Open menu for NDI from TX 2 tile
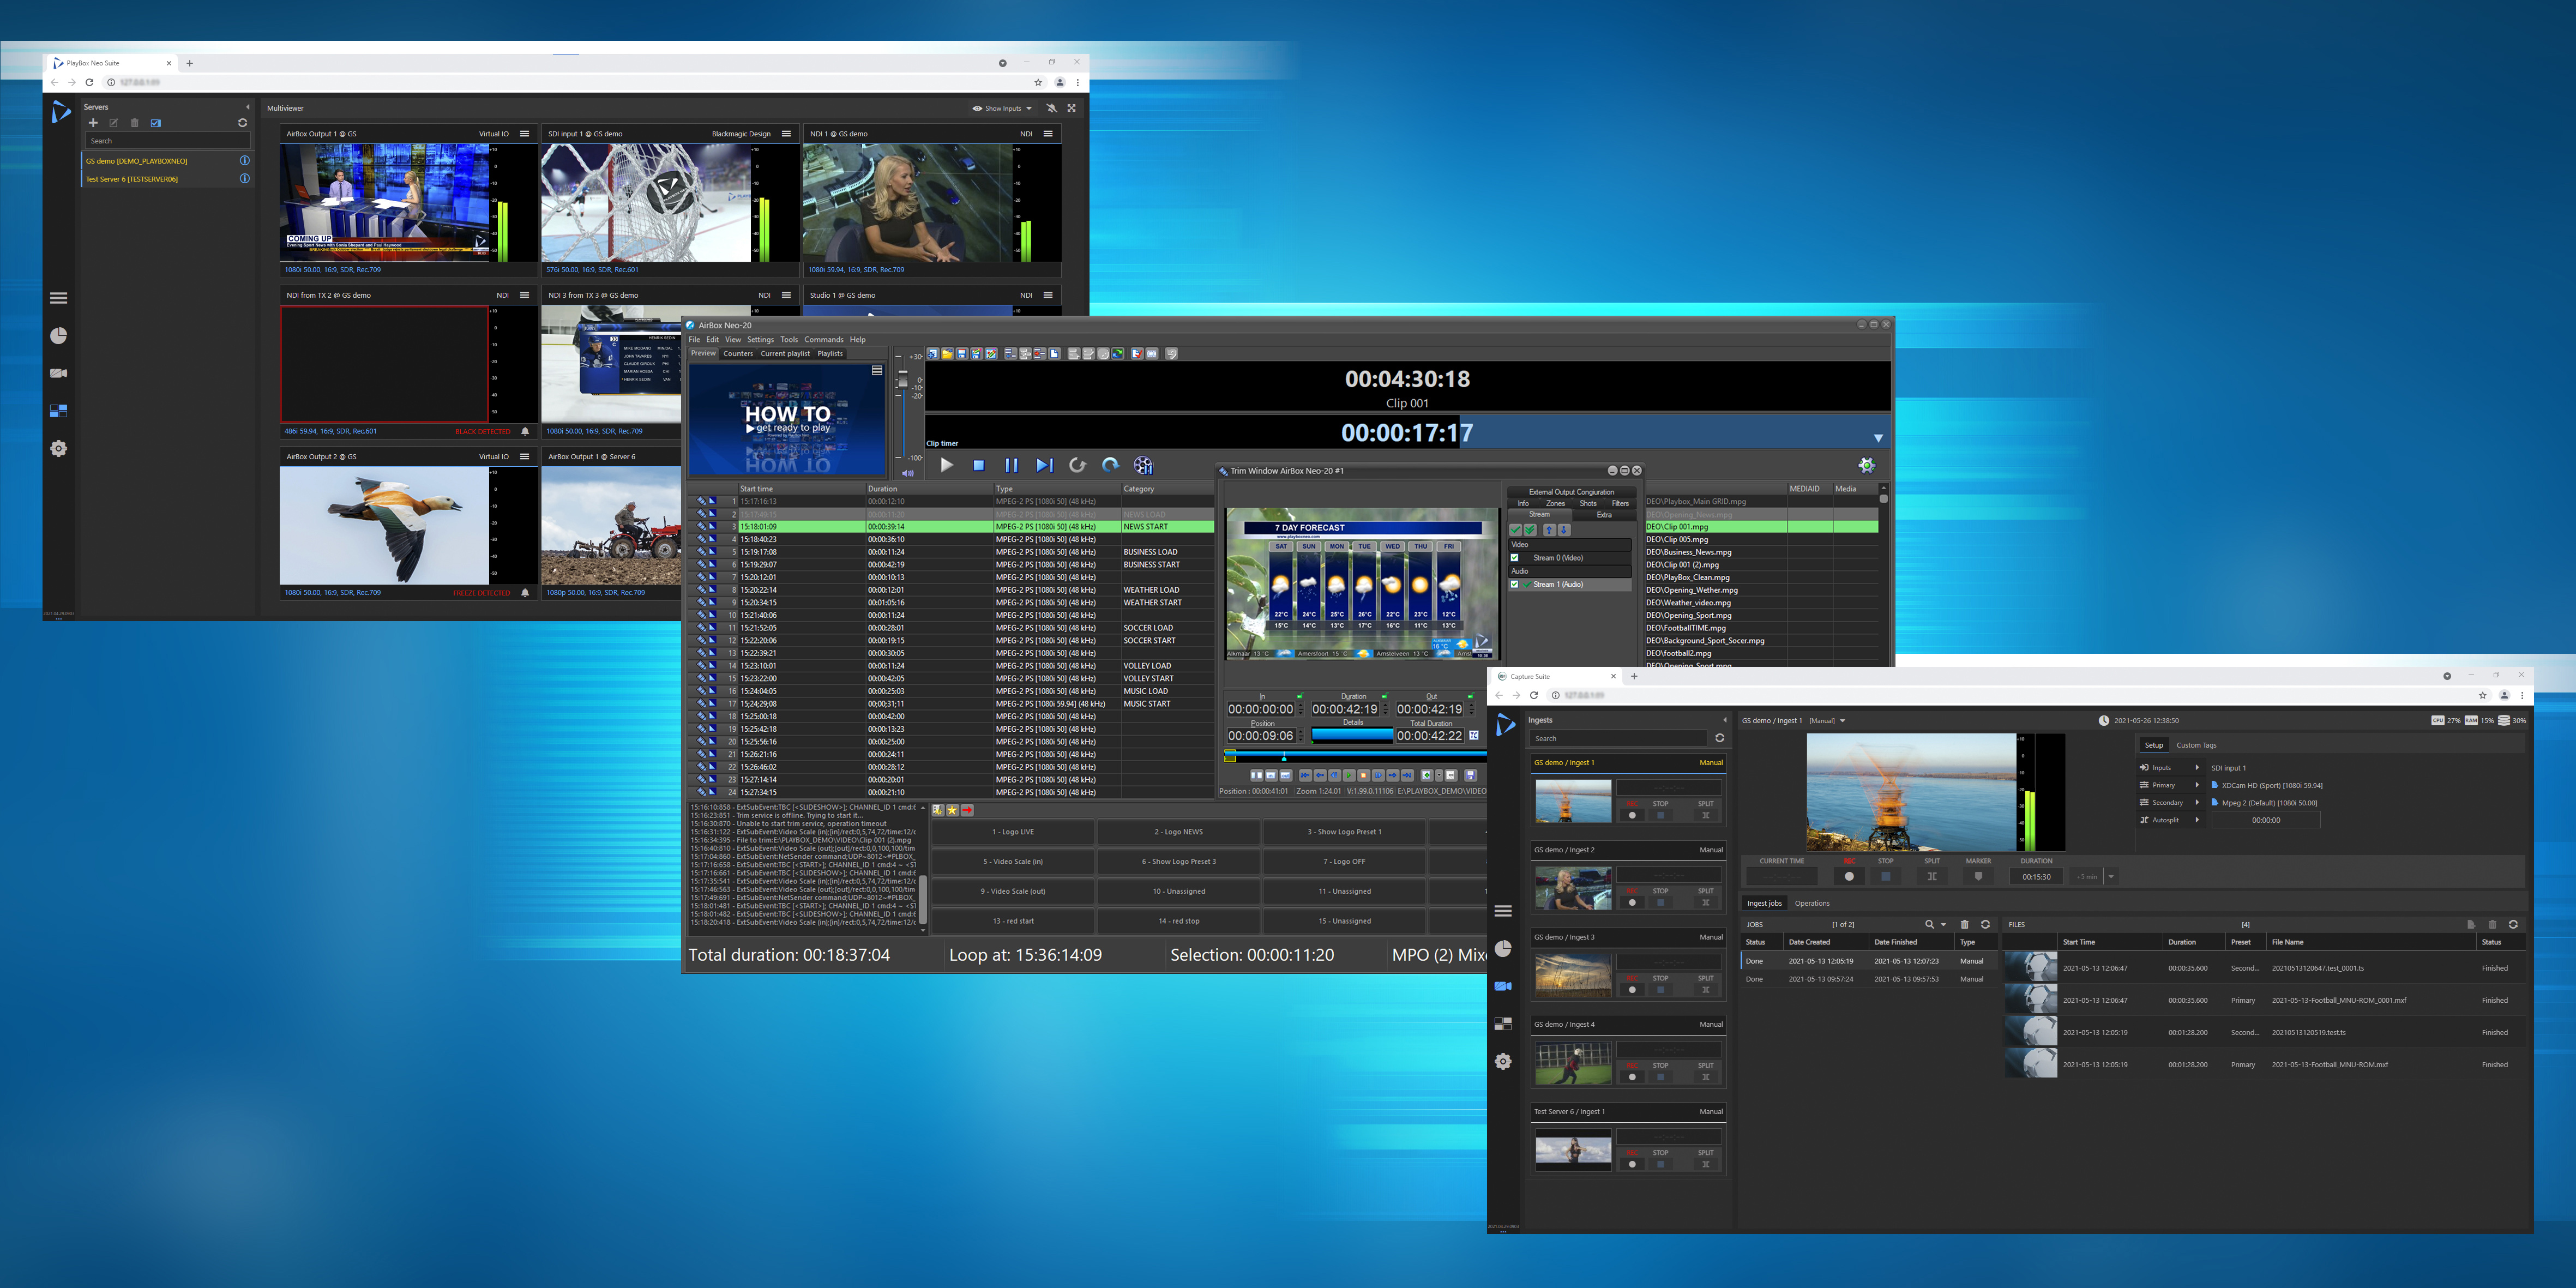Screen dimensions: 2576x1288 point(524,295)
